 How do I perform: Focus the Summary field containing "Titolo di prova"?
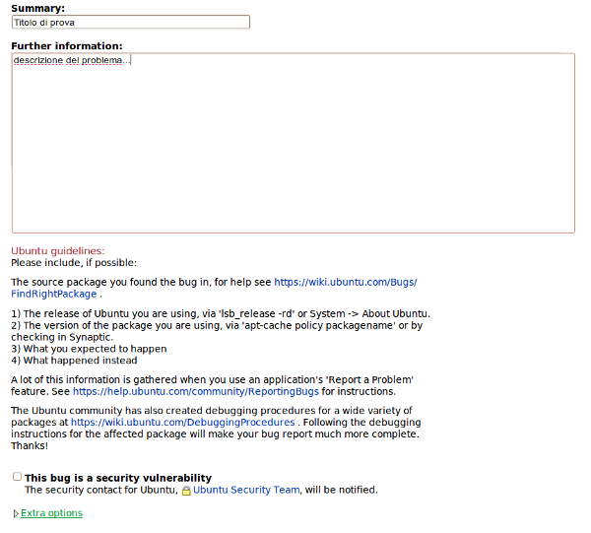(130, 23)
